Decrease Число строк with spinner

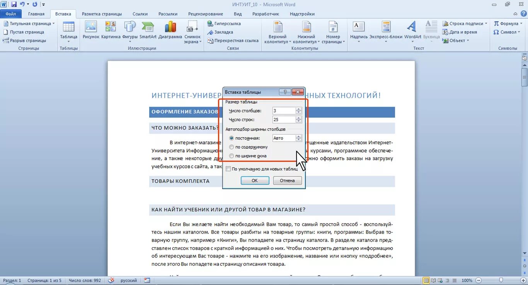(298, 121)
